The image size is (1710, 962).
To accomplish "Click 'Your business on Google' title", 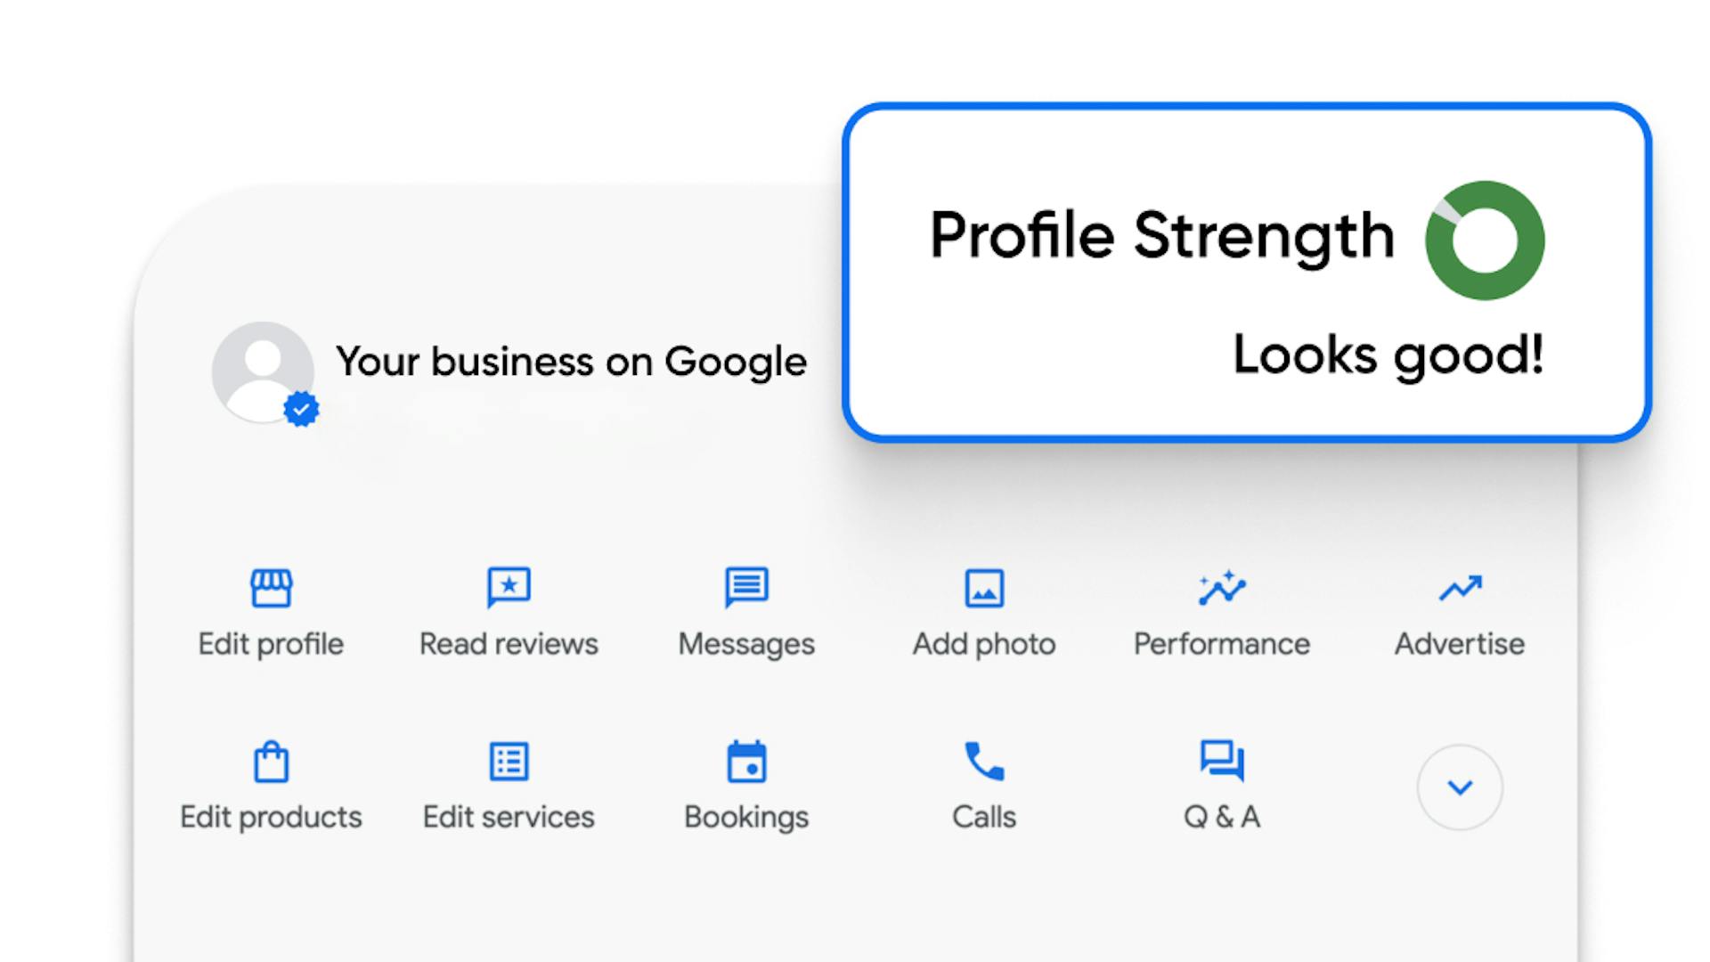I will tap(571, 363).
